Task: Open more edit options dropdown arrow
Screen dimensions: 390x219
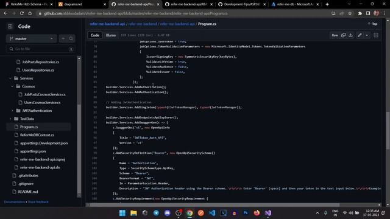Action: (x=367, y=35)
